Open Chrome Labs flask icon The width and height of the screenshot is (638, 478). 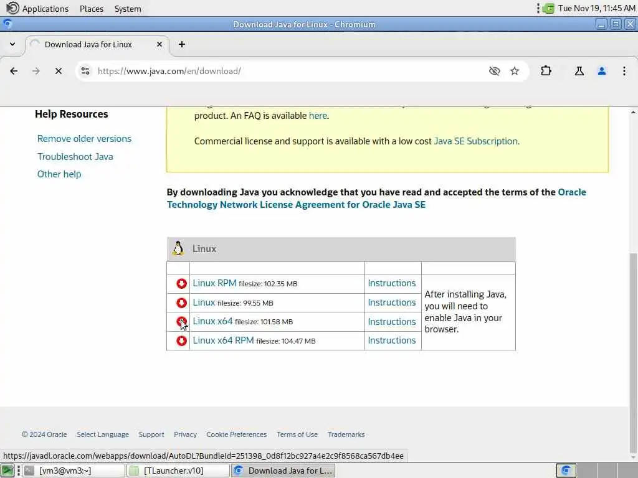click(x=579, y=71)
